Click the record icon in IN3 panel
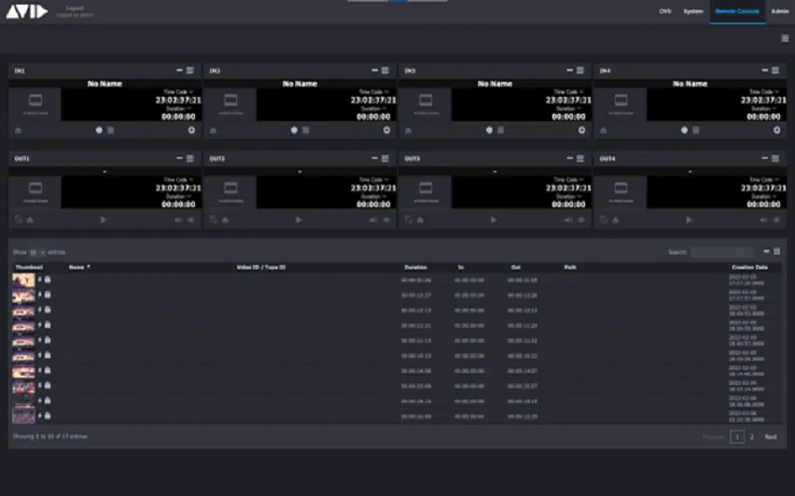The width and height of the screenshot is (795, 496). click(489, 131)
